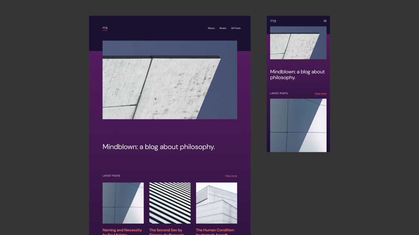Open the mobile hamburger menu icon
This screenshot has width=419, height=235.
(324, 20)
